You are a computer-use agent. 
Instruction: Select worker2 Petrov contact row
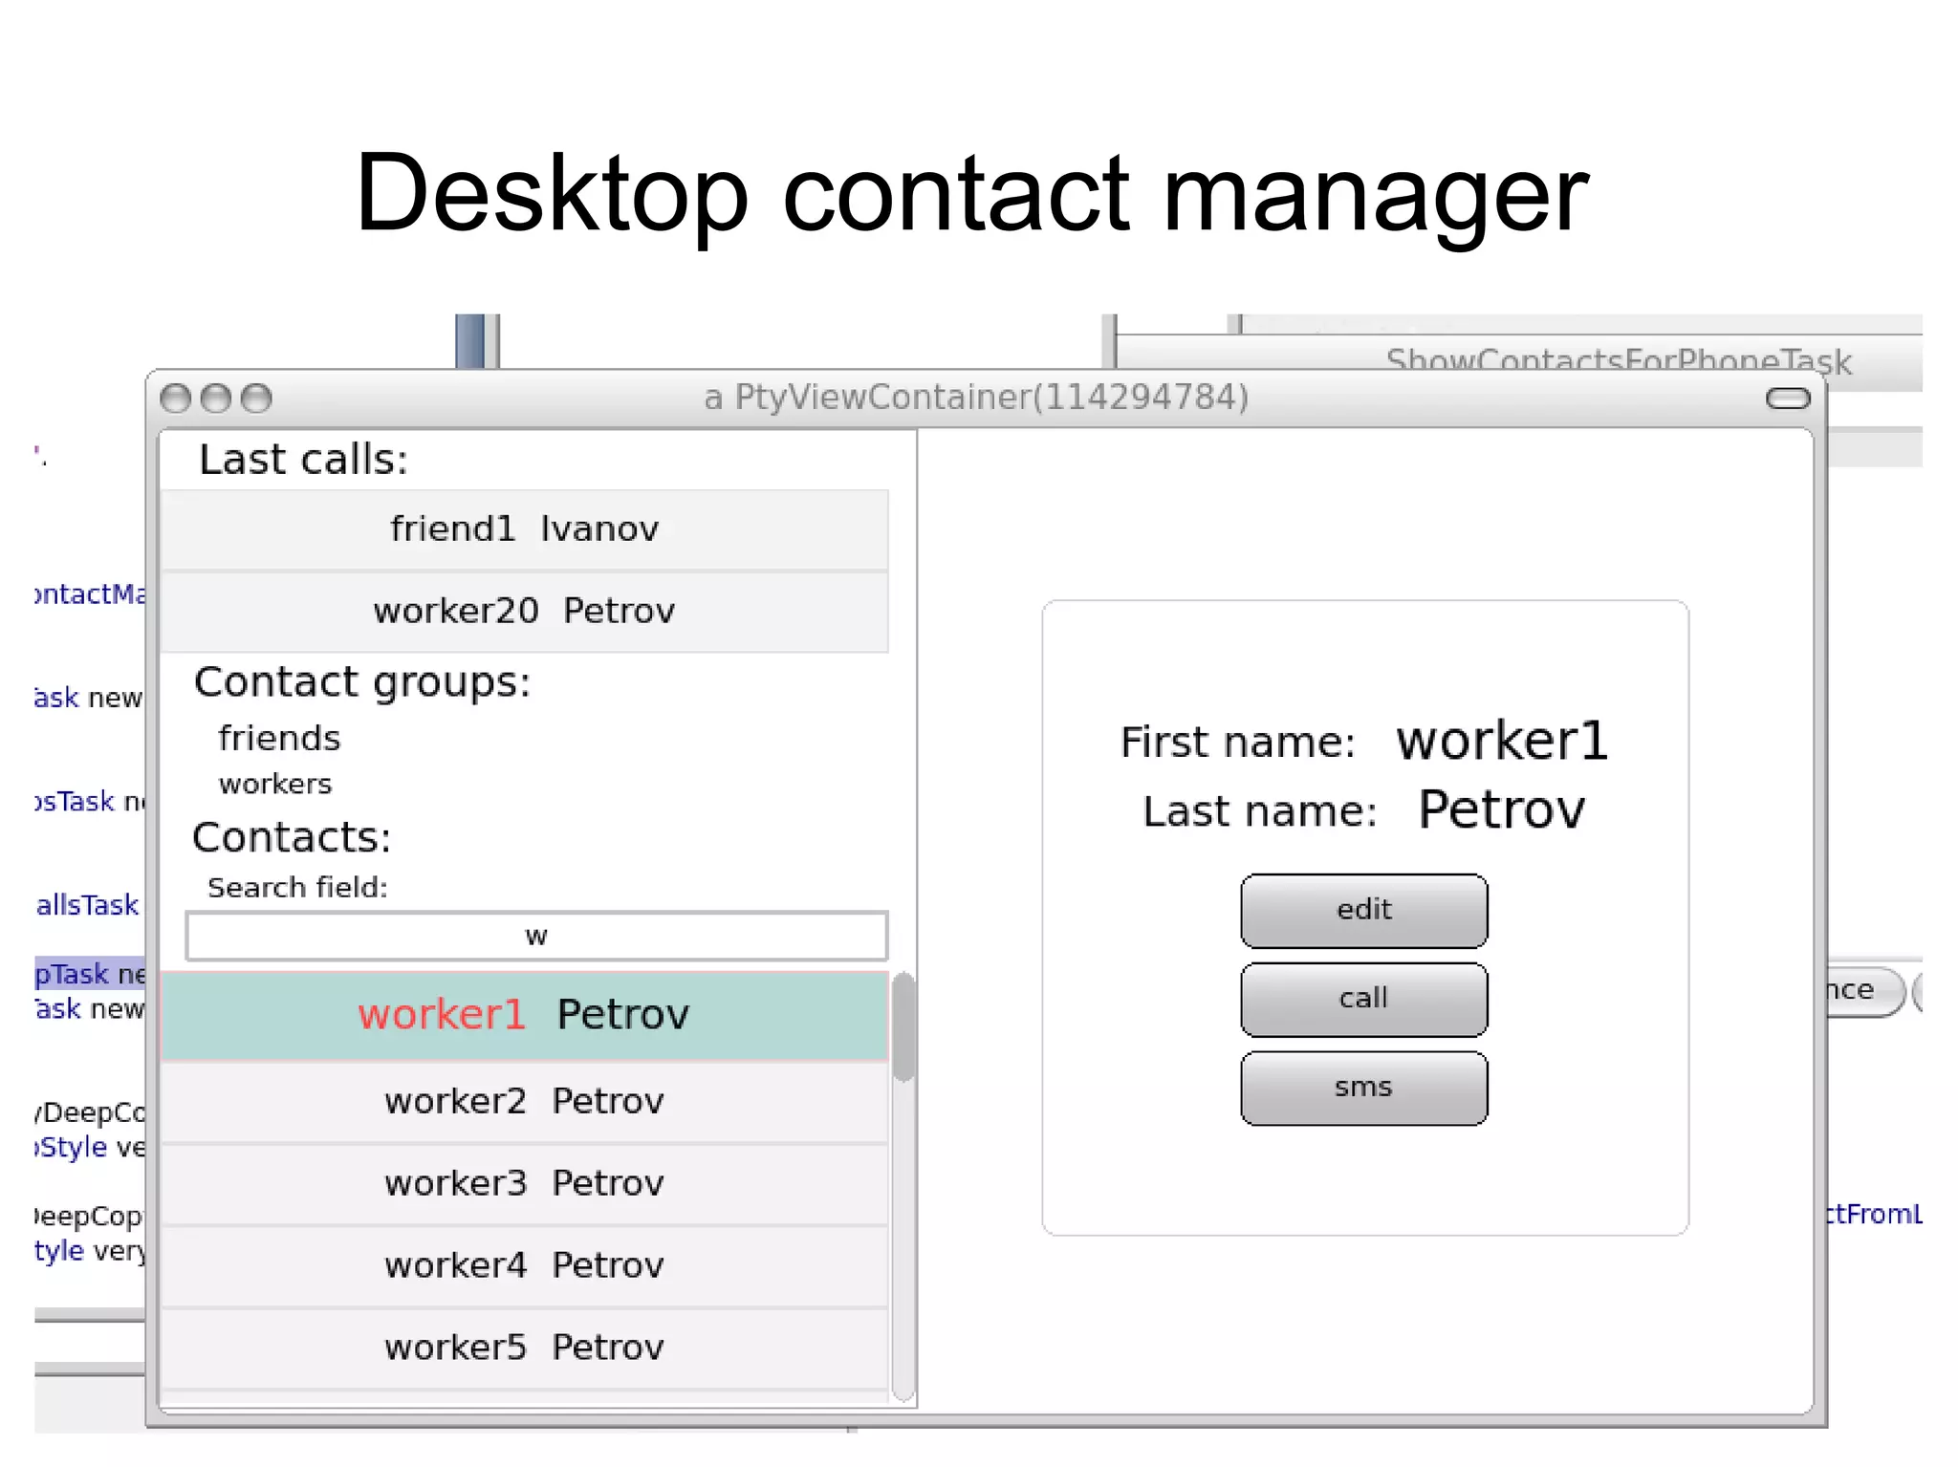click(x=524, y=1102)
